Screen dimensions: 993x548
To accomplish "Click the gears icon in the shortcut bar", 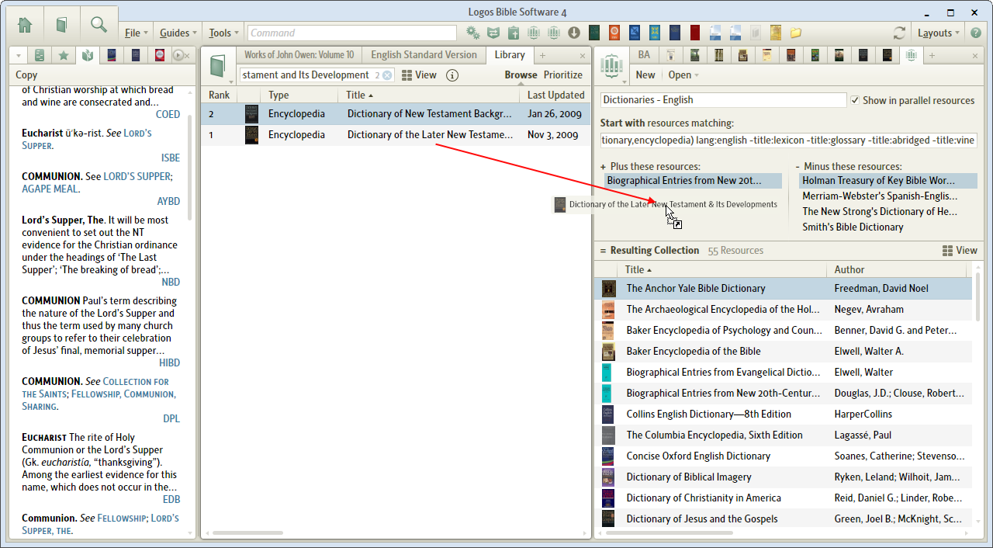I will pyautogui.click(x=472, y=33).
